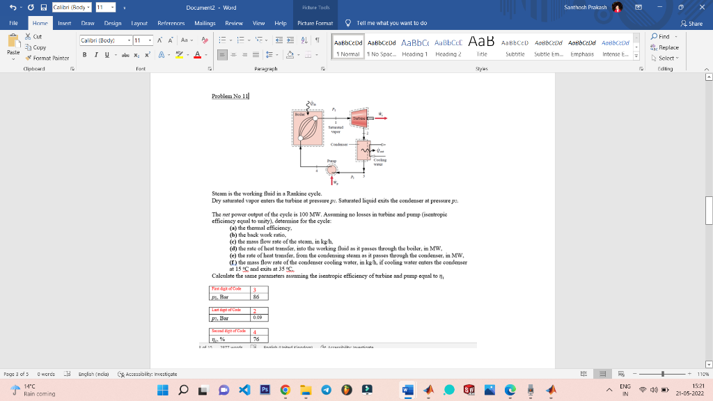Expand the bullet list options dropdown
The width and height of the screenshot is (713, 401).
coord(231,40)
